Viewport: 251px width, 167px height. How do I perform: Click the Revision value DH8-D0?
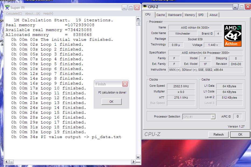236,64
